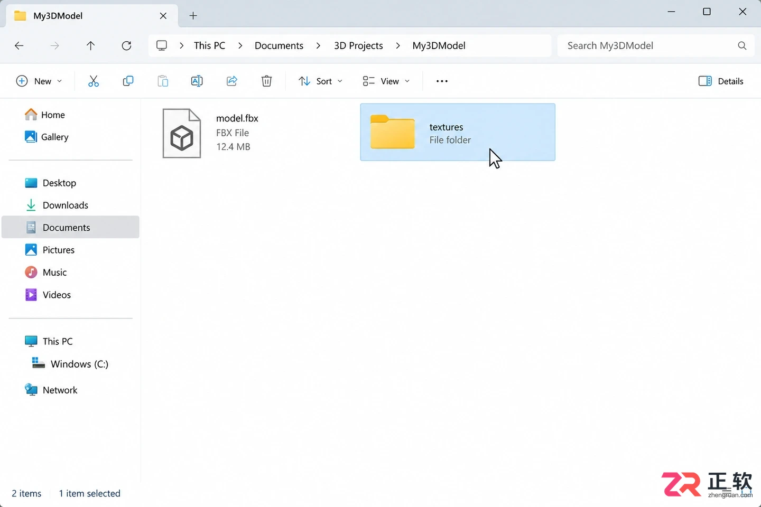The height and width of the screenshot is (507, 761).
Task: Expand chevron after Documents in breadcrumb
Action: pos(318,45)
